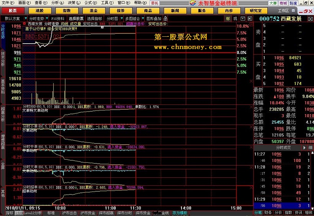Select the 模板 bottom tab

click(19, 213)
